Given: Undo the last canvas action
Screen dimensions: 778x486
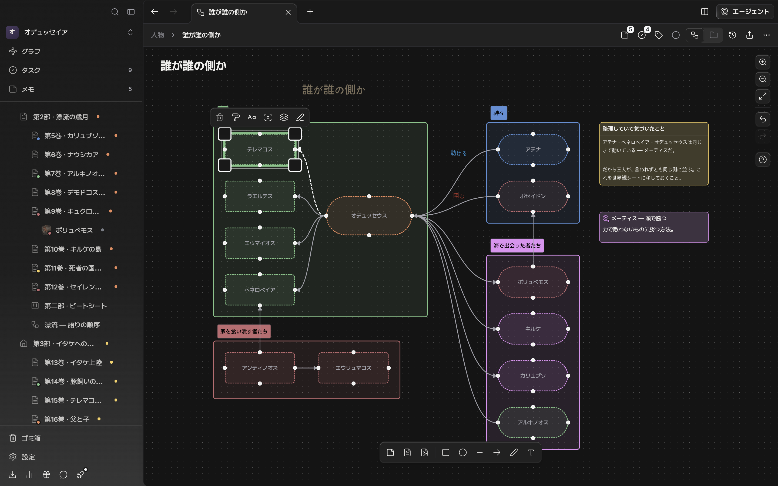Looking at the screenshot, I should (x=763, y=120).
